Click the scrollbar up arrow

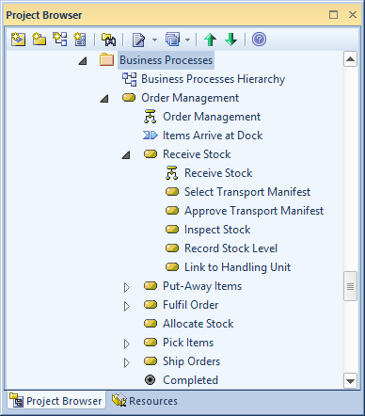[350, 59]
